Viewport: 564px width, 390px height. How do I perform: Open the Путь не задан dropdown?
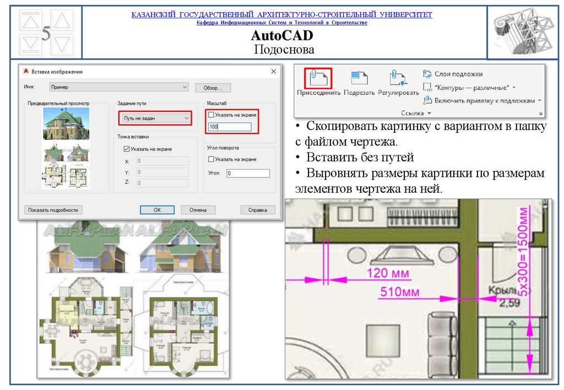pyautogui.click(x=155, y=118)
